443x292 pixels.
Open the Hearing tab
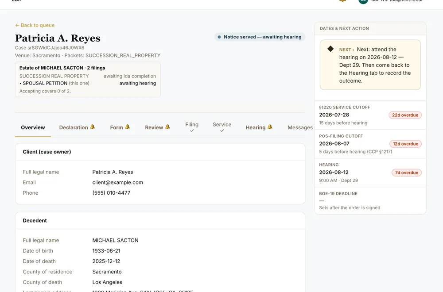[x=259, y=127]
